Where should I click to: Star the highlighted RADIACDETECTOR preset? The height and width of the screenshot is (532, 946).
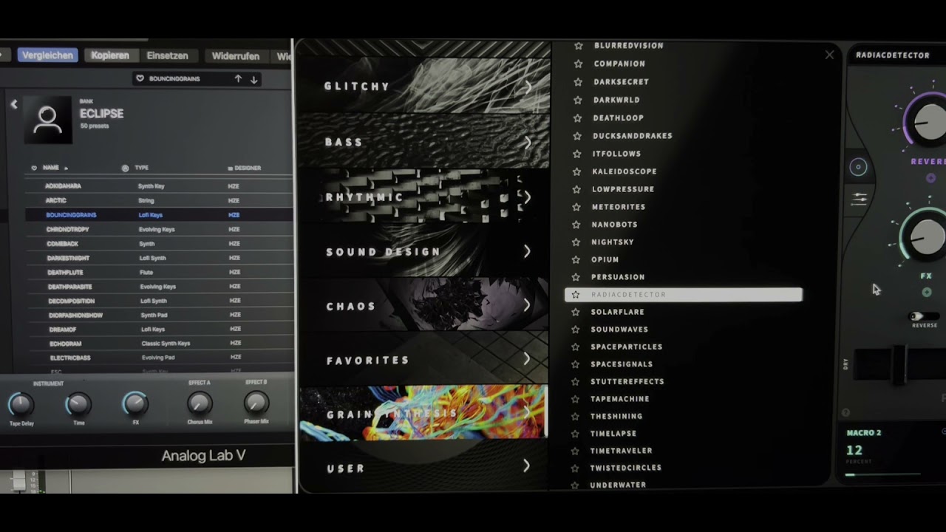point(576,295)
